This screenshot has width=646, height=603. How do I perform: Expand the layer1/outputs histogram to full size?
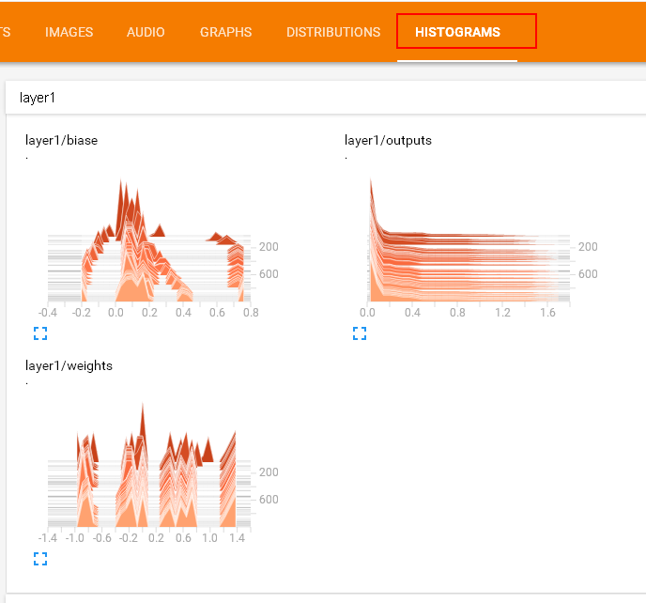(x=360, y=333)
